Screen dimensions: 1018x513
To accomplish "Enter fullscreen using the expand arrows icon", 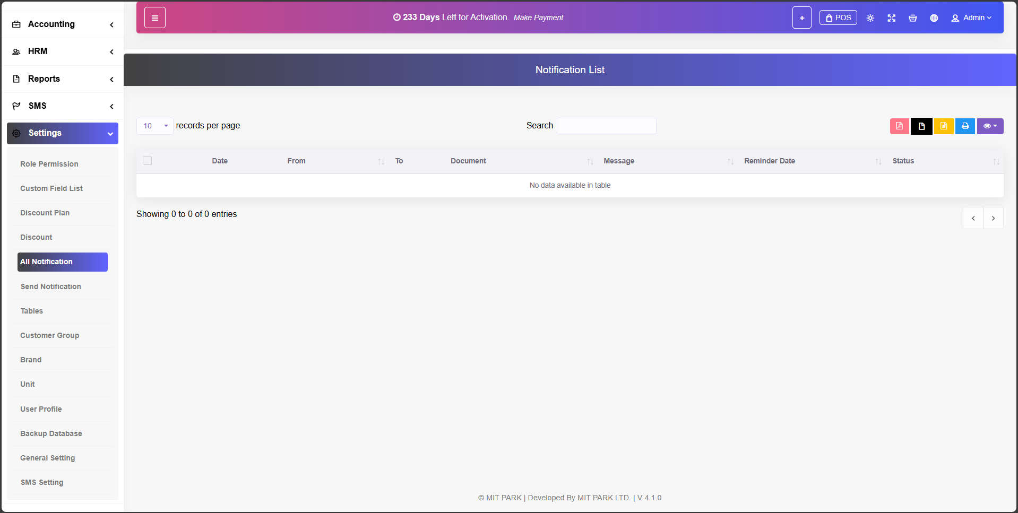I will click(891, 18).
